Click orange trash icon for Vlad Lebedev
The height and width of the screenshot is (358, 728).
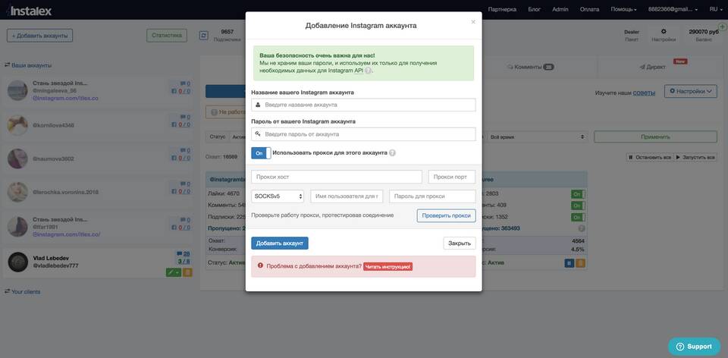pos(187,272)
